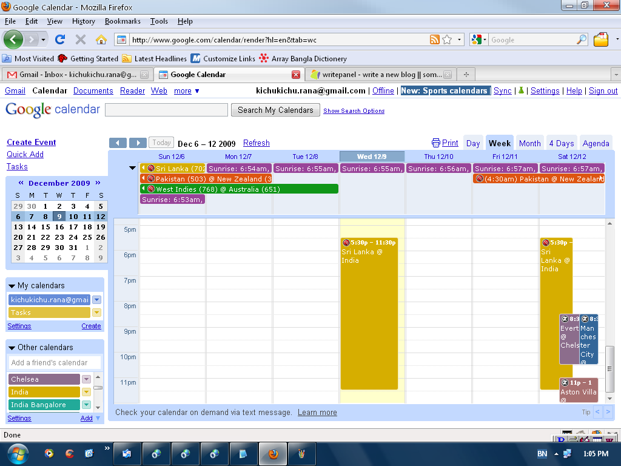Click the RSS feed icon in address bar
621x466 pixels.
coord(434,39)
